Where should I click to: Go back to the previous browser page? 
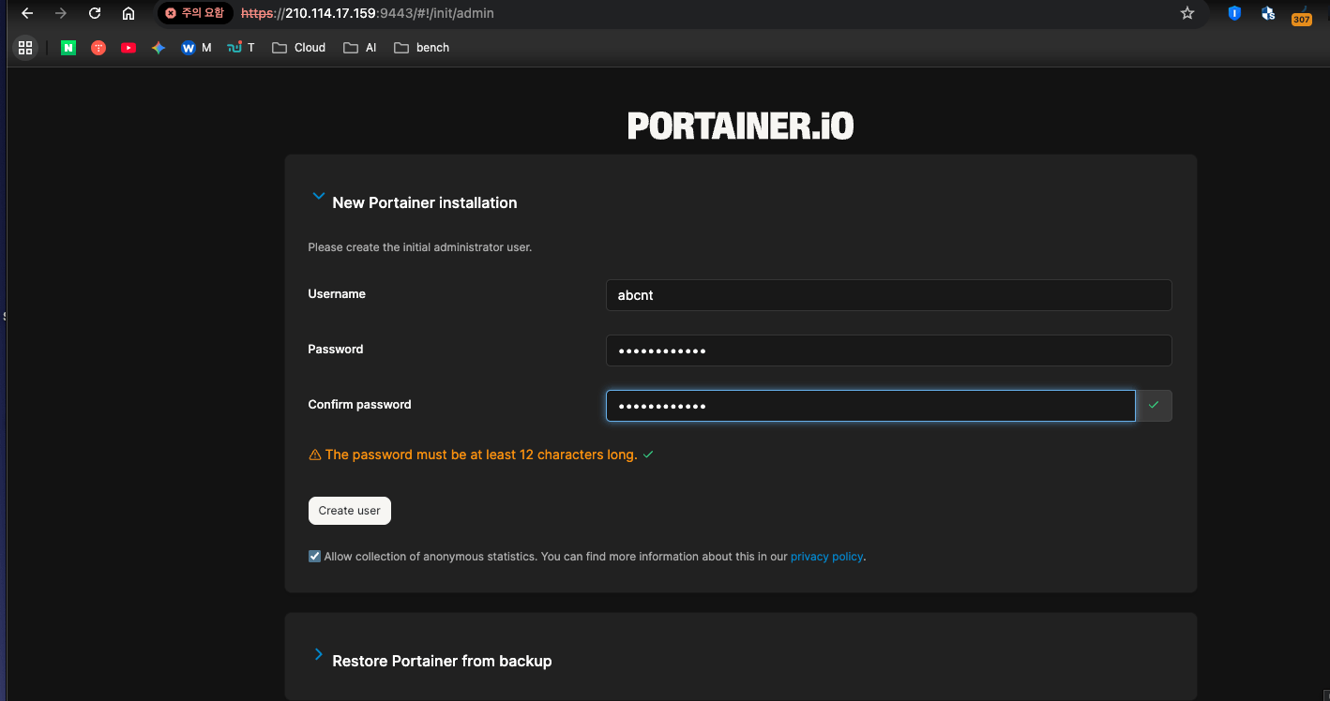coord(27,13)
